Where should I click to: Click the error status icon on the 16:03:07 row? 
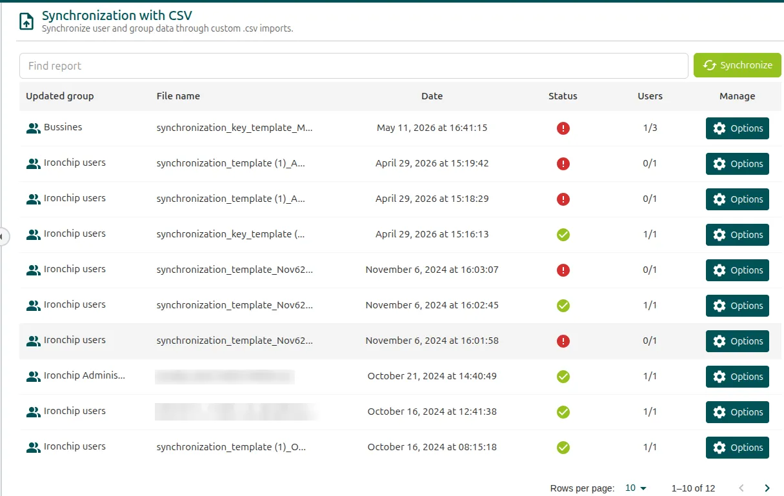click(563, 270)
